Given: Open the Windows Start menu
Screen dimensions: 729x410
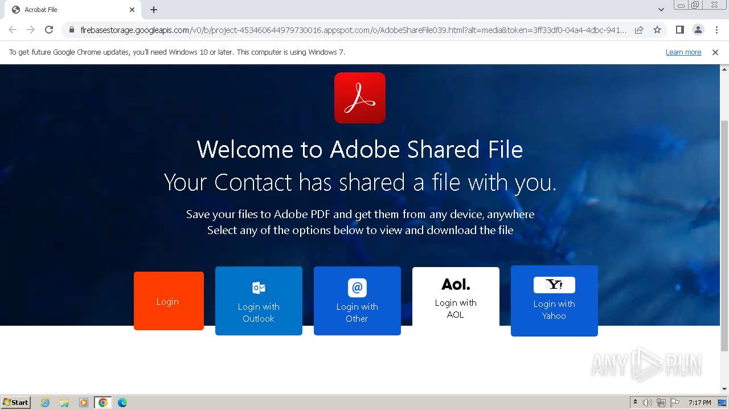Looking at the screenshot, I should (15, 402).
